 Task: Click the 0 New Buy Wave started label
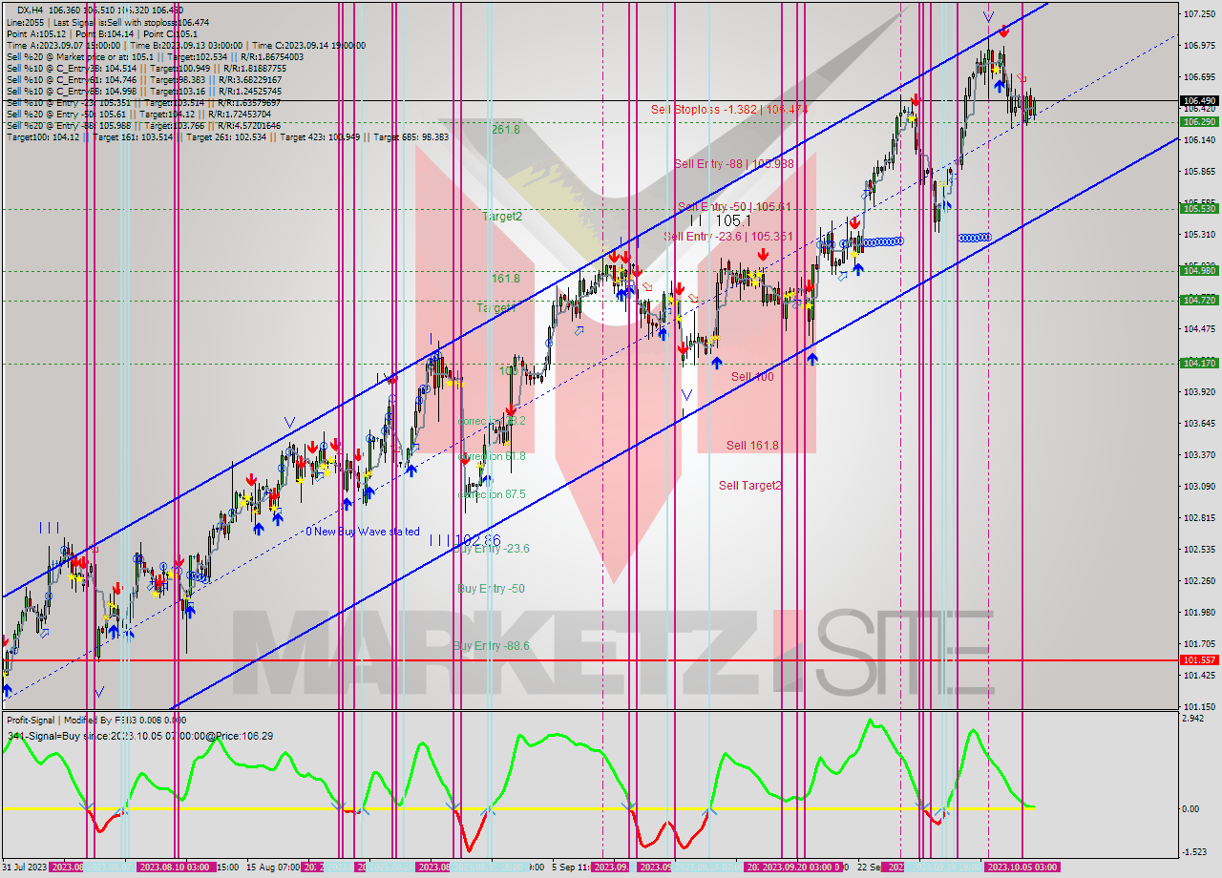363,532
